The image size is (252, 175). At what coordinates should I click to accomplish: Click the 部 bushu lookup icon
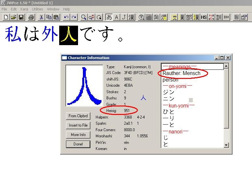point(189,17)
